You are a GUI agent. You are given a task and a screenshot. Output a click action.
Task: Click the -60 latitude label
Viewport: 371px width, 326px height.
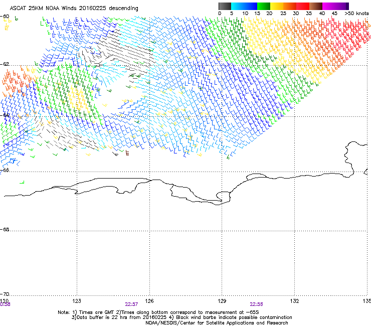coord(5,17)
